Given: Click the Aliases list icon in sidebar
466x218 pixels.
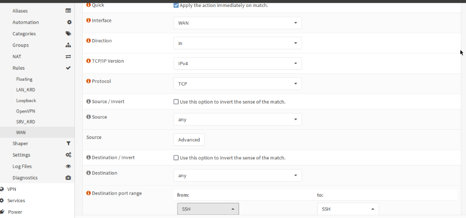Looking at the screenshot, I should (x=68, y=11).
